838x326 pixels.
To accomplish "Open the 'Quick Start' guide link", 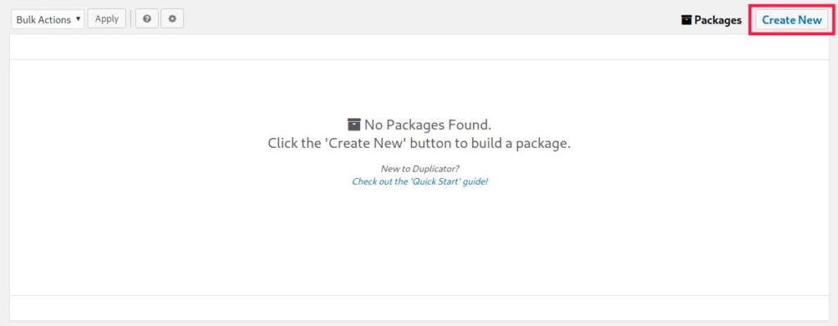I will (420, 181).
